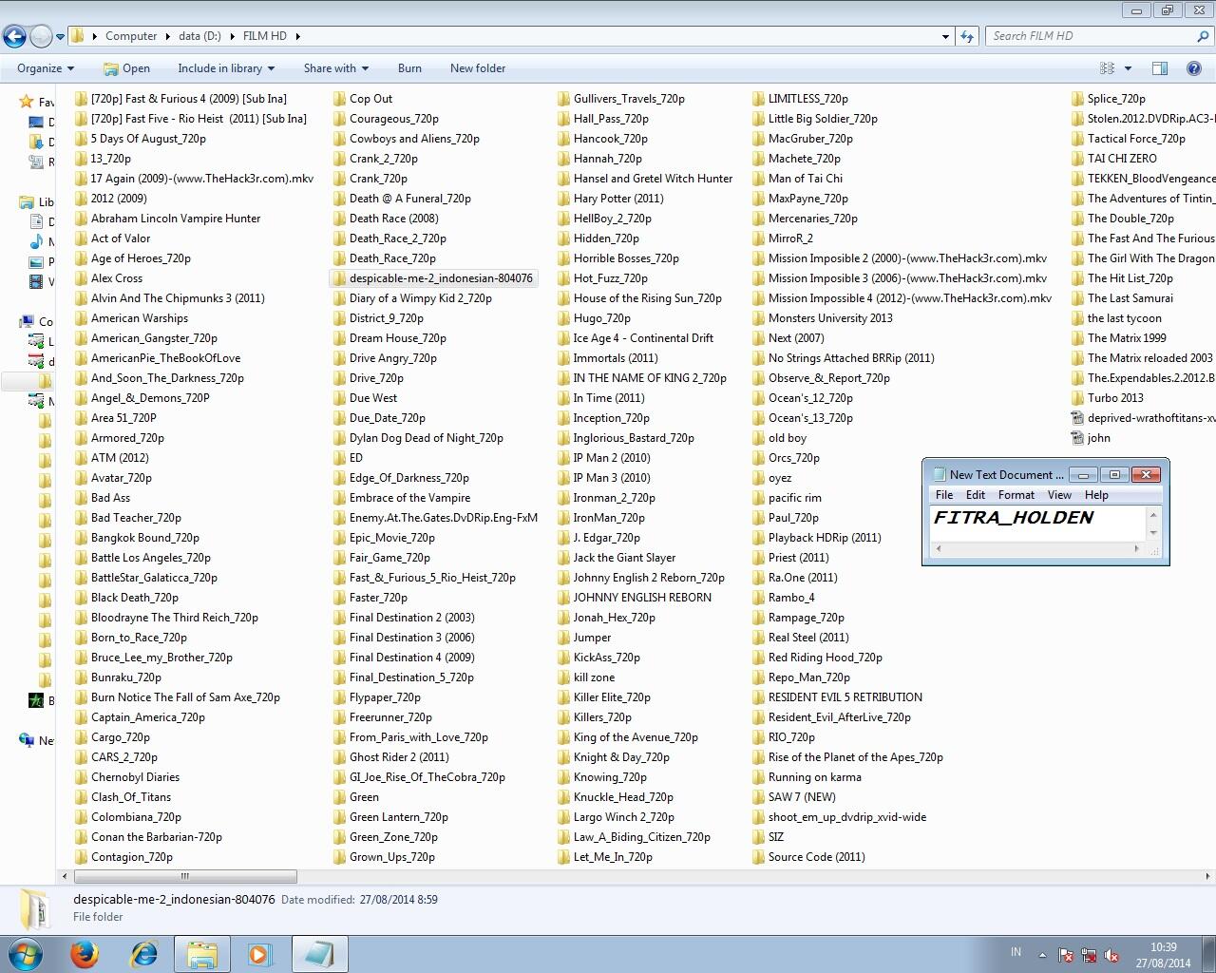This screenshot has height=973, width=1216.
Task: Select the Monsters University 2013 folder
Action: 823,318
